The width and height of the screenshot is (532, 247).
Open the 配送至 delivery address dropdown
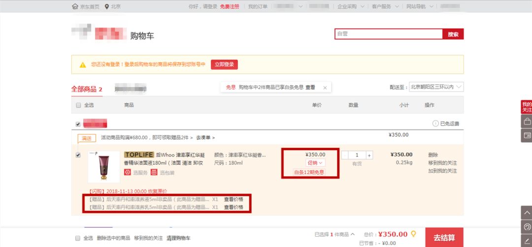pyautogui.click(x=436, y=87)
